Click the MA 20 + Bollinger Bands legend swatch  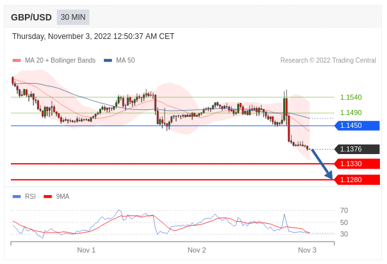click(x=17, y=60)
